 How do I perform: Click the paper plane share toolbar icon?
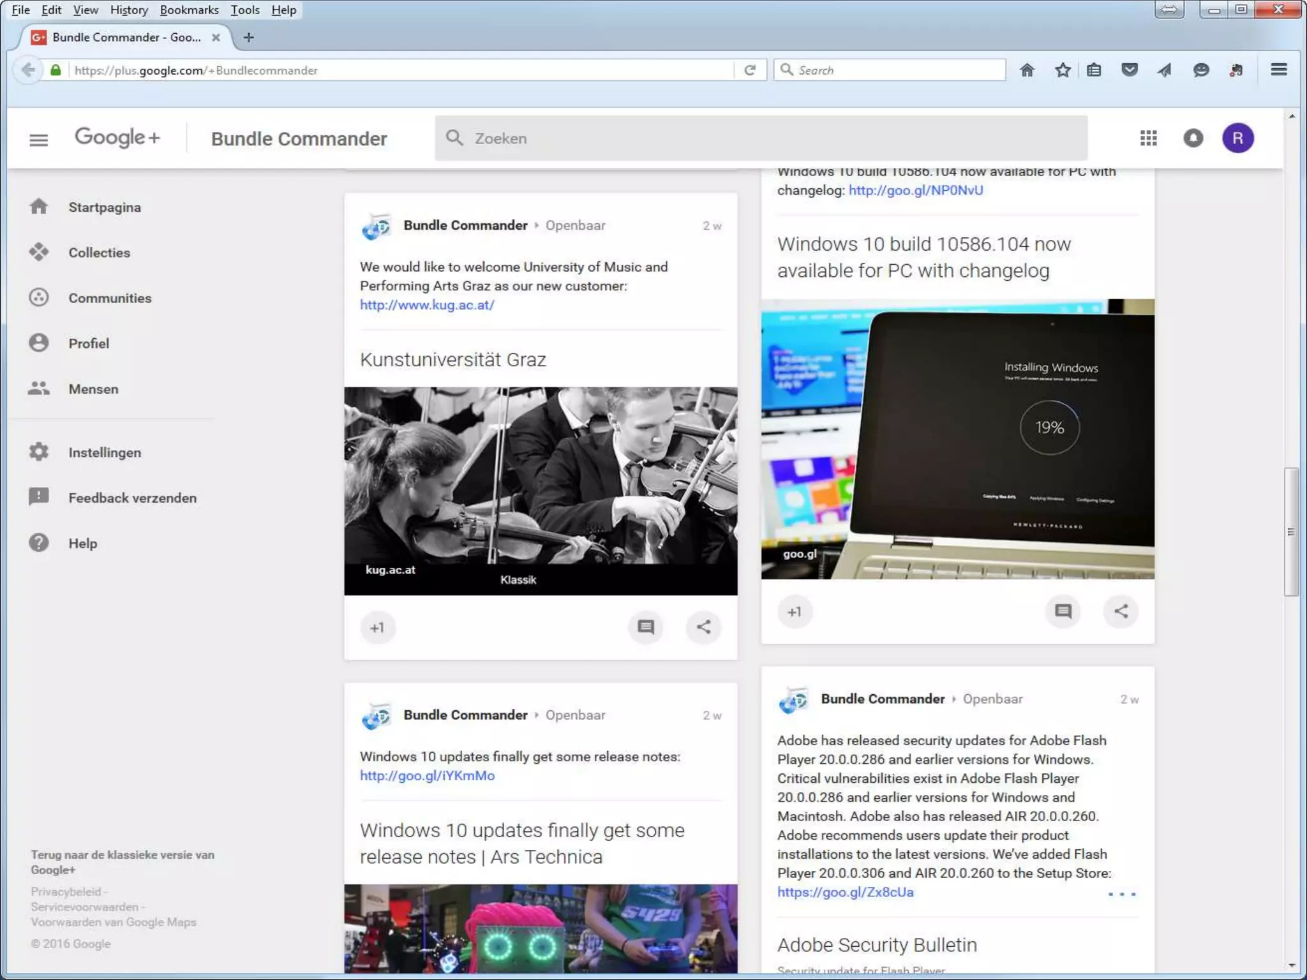pyautogui.click(x=1165, y=70)
